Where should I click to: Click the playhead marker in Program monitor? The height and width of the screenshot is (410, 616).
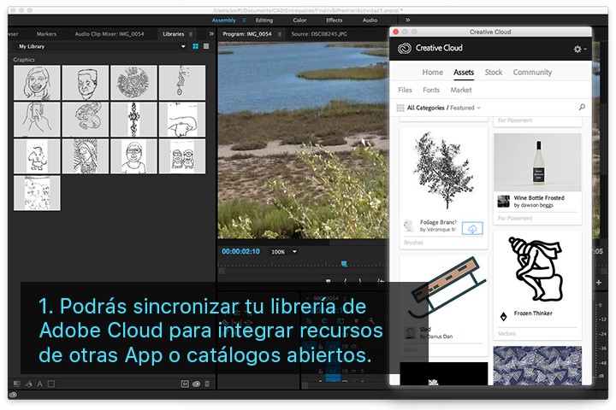[344, 264]
